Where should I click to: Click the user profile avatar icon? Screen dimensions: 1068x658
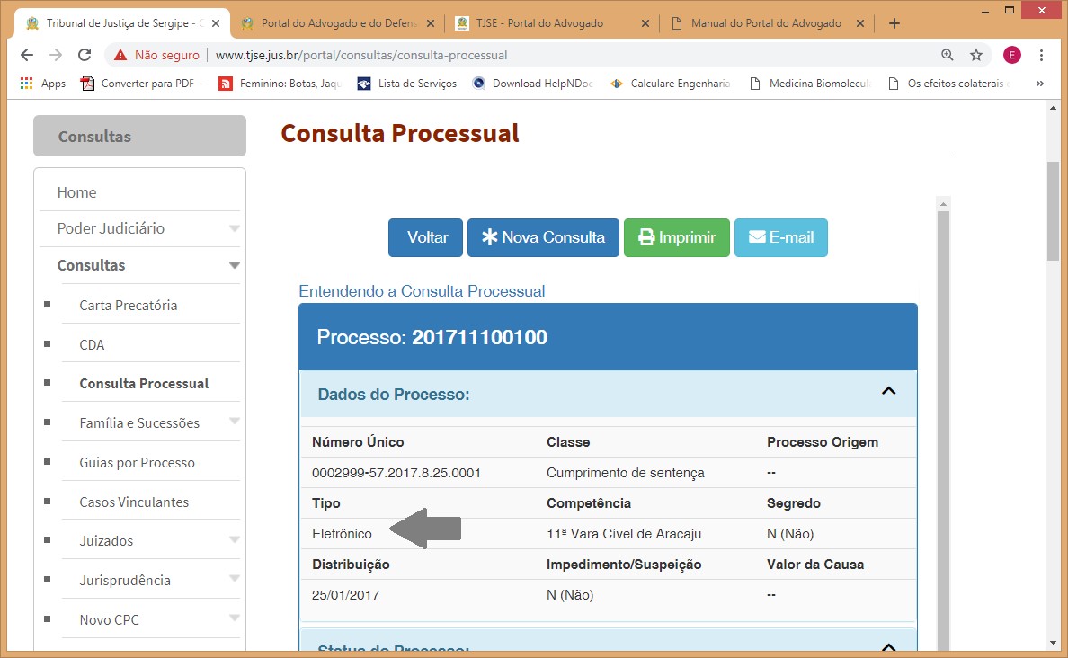[1012, 55]
